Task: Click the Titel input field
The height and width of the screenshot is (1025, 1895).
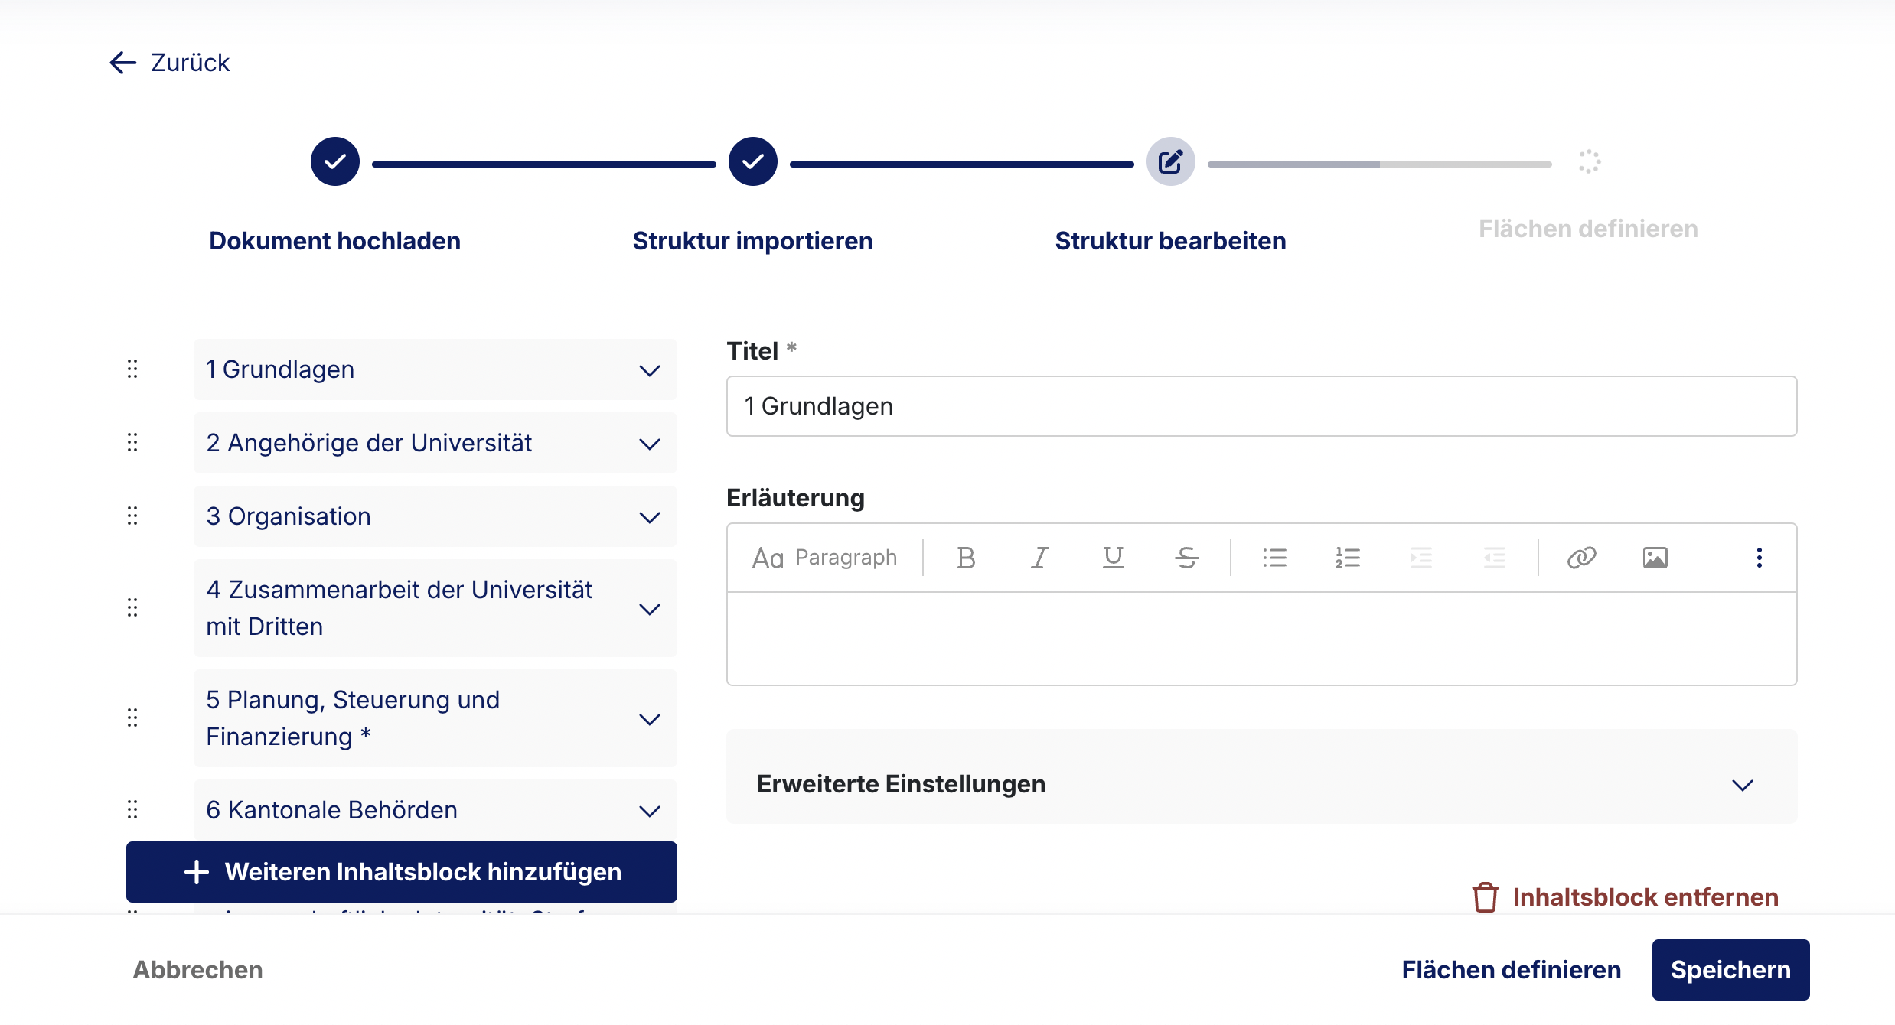Action: tap(1261, 406)
